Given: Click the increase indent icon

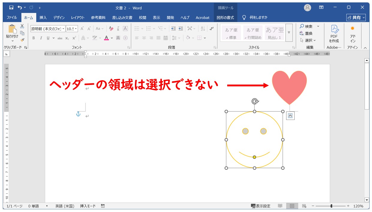Looking at the screenshot, I should pos(181,29).
